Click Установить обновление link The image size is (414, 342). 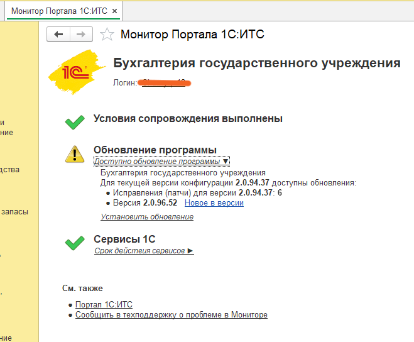point(147,217)
